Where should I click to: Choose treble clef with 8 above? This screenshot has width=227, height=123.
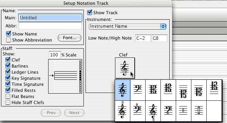coord(122,111)
